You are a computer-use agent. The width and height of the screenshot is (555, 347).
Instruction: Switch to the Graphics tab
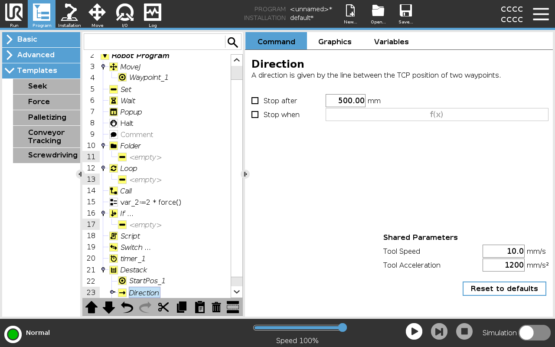coord(335,42)
